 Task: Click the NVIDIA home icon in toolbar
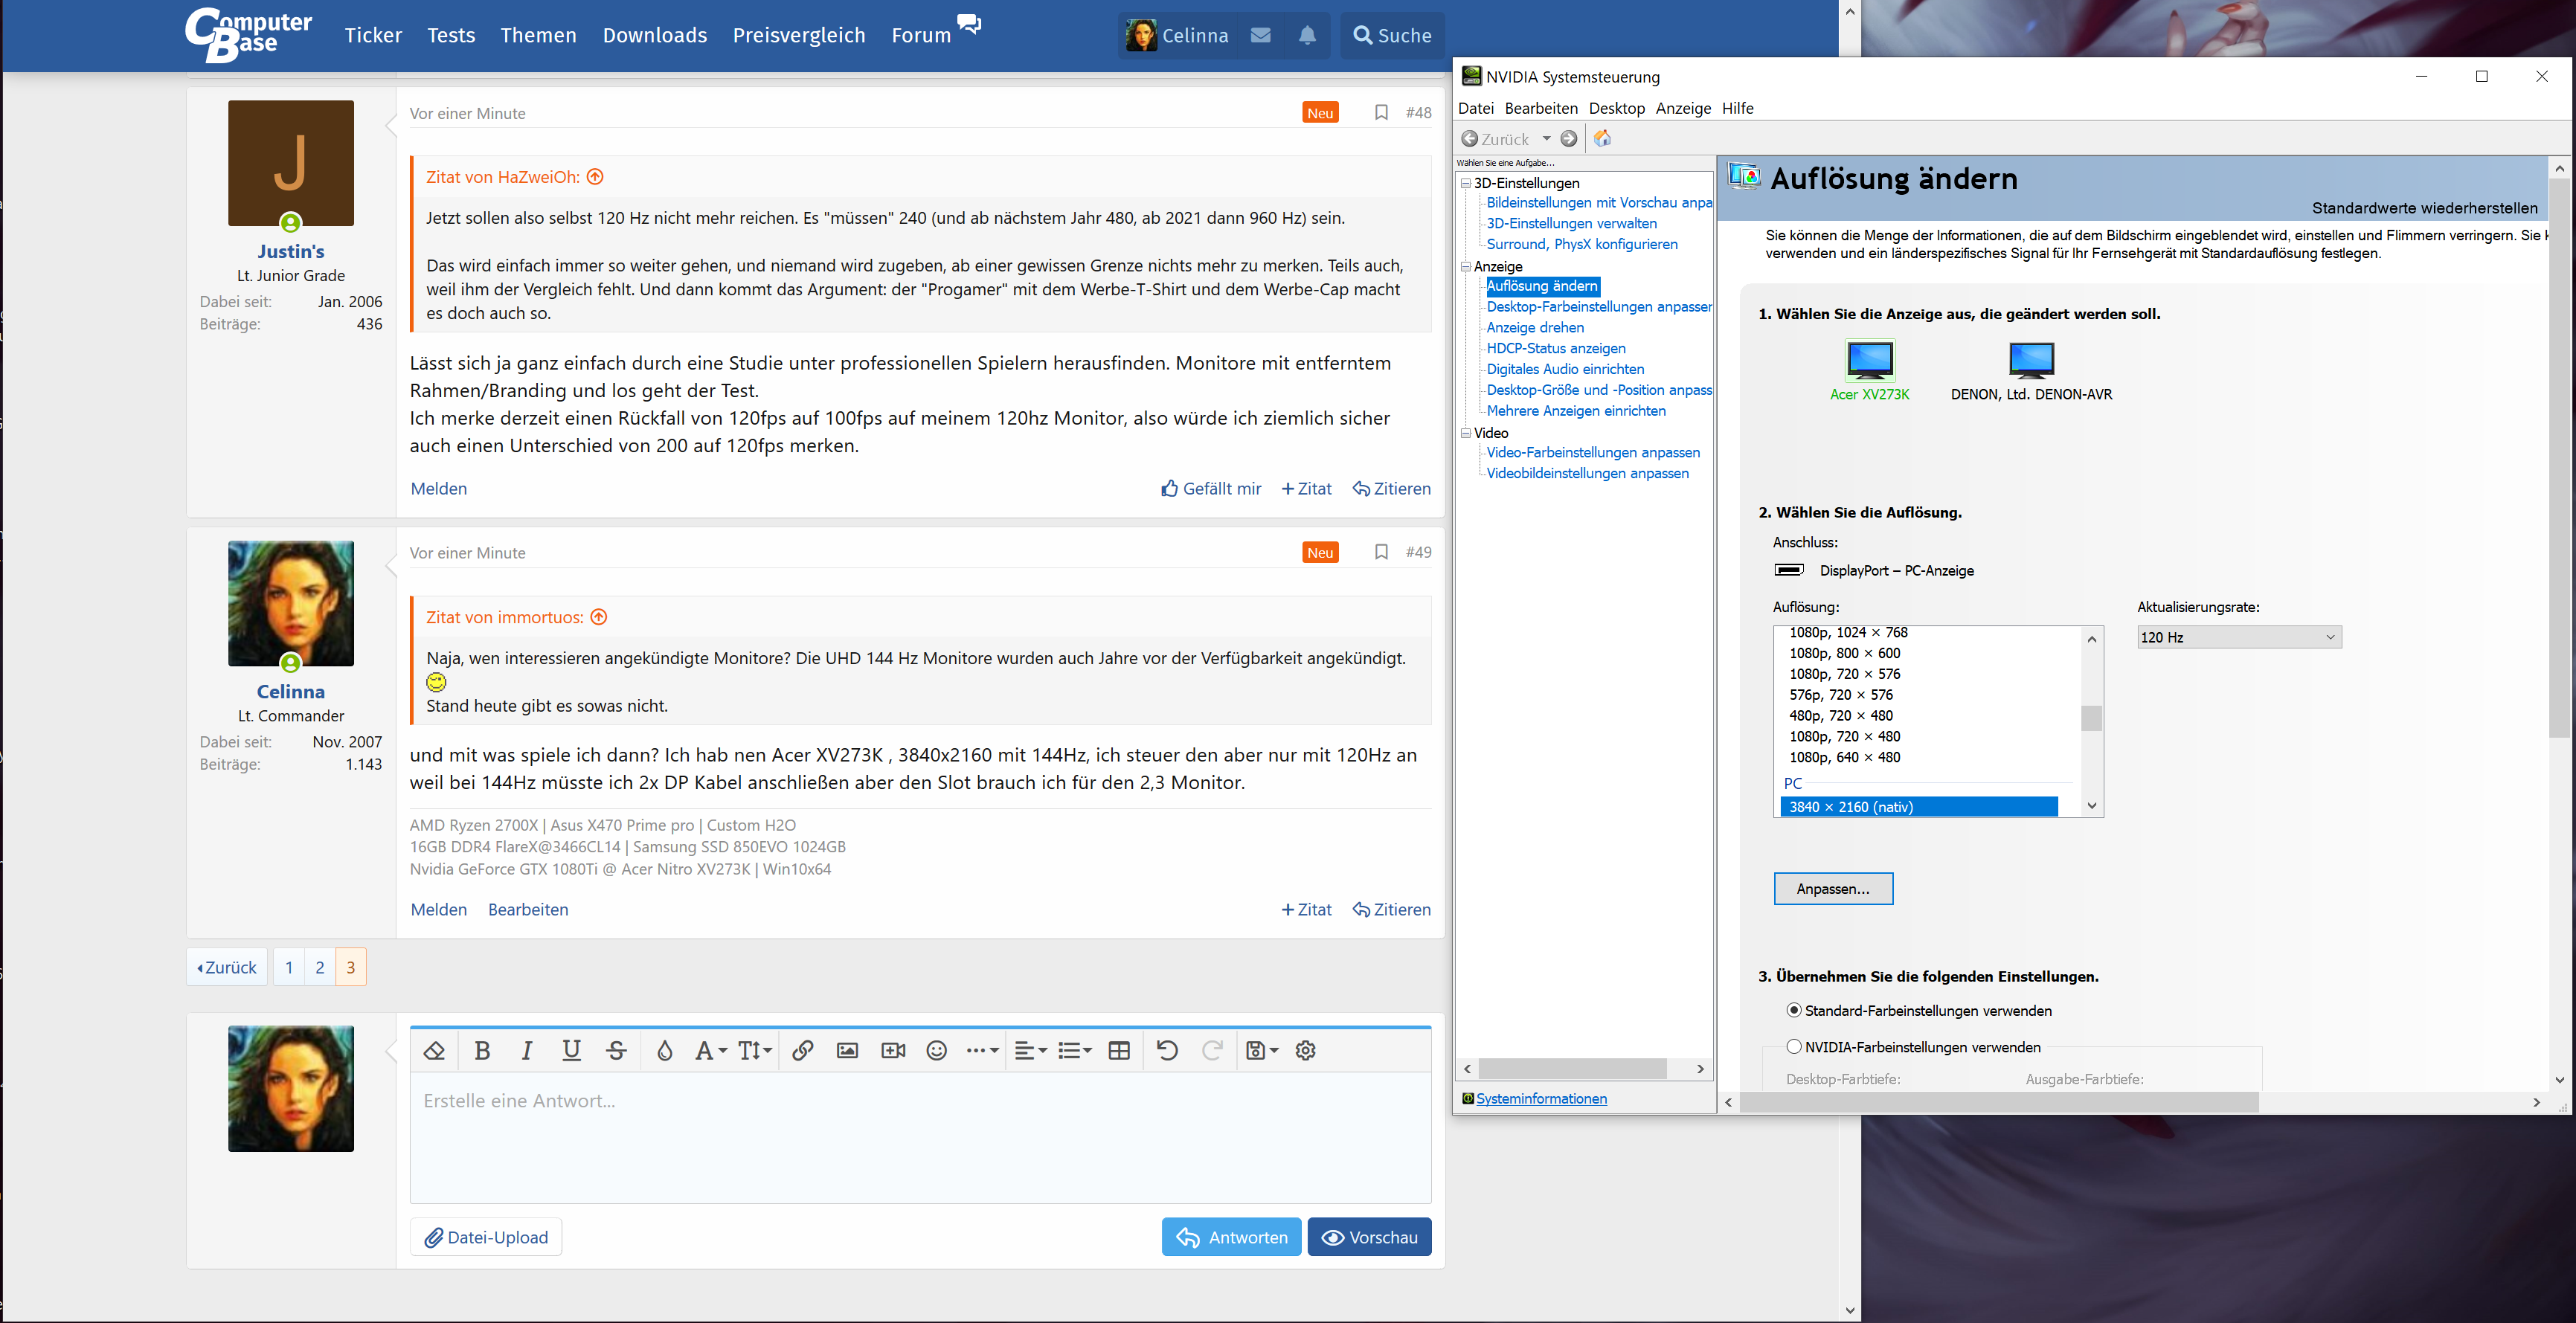click(1602, 139)
